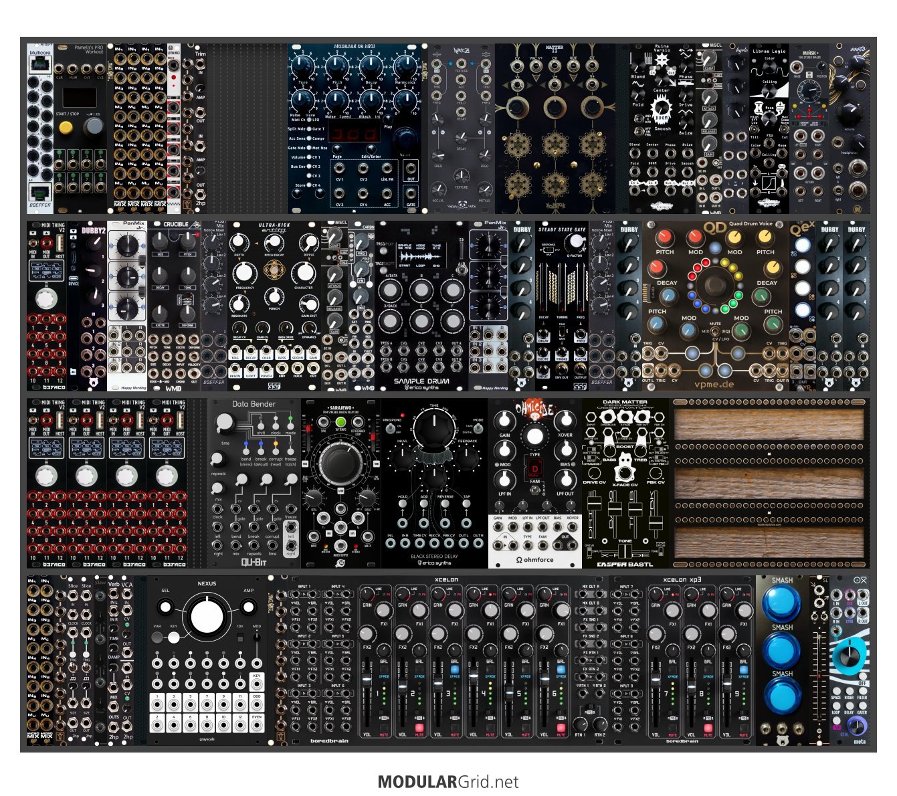Click the CLK jack on Pamela's PRO Workout

(60, 68)
